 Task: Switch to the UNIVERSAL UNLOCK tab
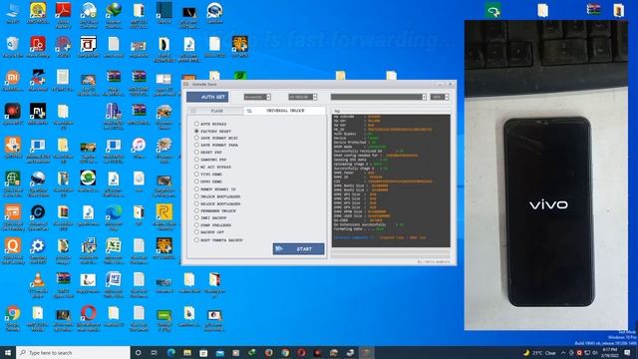285,111
